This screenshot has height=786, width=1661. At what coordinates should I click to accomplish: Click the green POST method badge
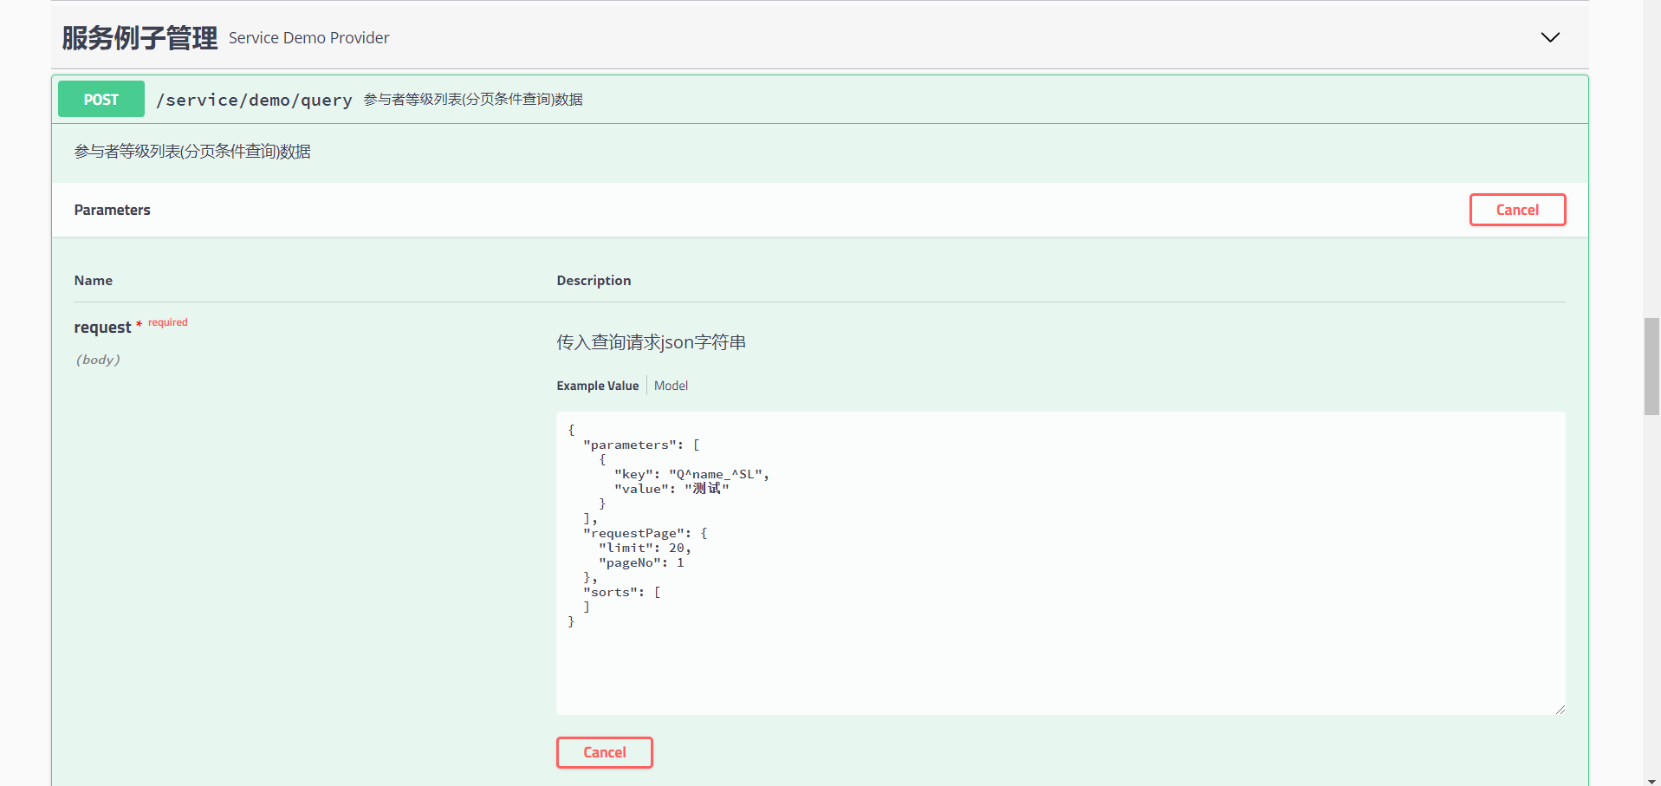click(101, 100)
